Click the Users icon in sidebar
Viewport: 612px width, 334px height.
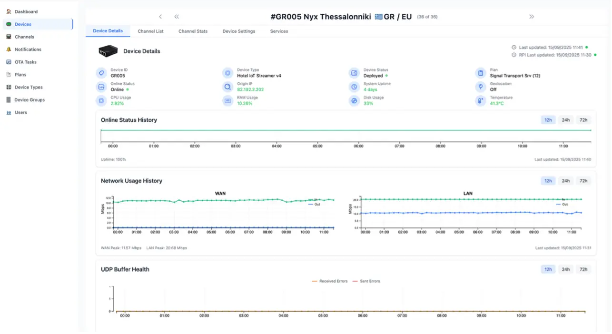point(9,113)
